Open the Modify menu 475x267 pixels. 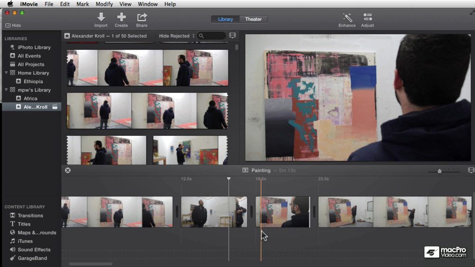tap(104, 4)
